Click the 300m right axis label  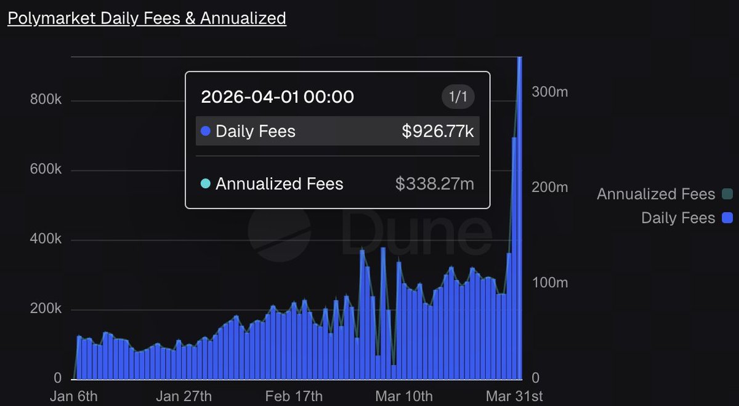click(550, 92)
